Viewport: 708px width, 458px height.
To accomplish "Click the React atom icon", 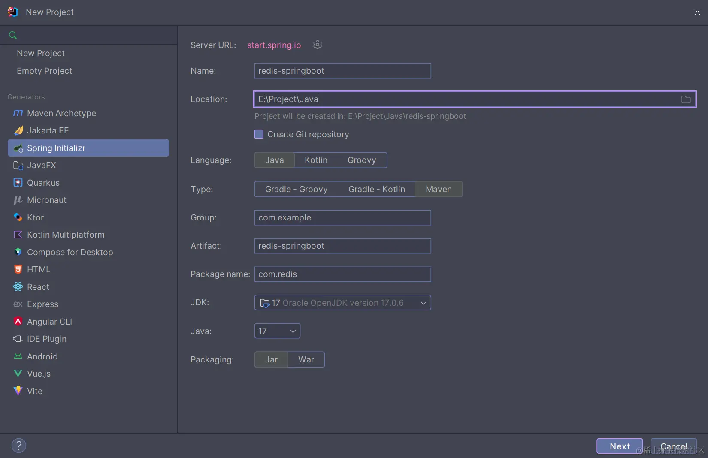I will tap(18, 287).
